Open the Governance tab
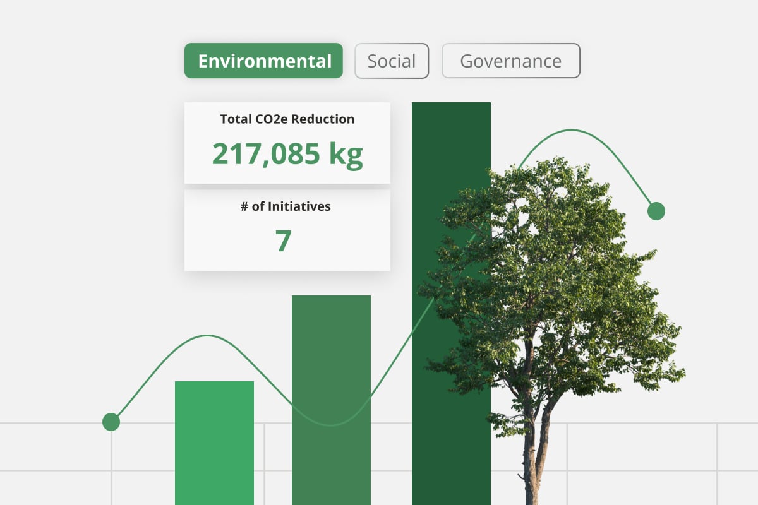The image size is (758, 505). pos(510,61)
